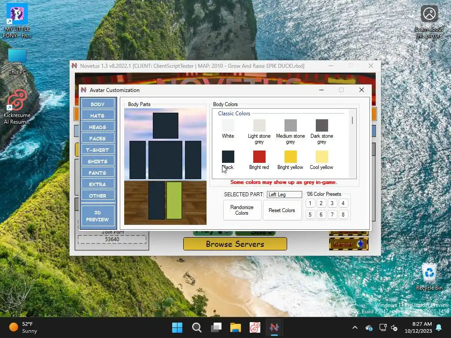
Task: Open MY LITTLE PONY desktop shortcut
Action: click(x=17, y=21)
